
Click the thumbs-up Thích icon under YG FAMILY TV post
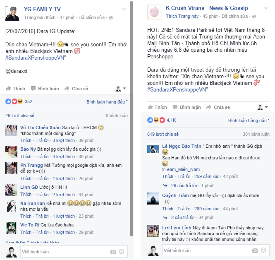click(8, 89)
